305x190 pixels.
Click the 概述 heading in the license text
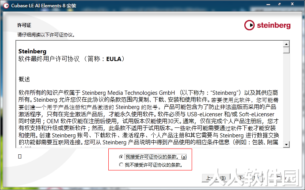pyautogui.click(x=24, y=79)
